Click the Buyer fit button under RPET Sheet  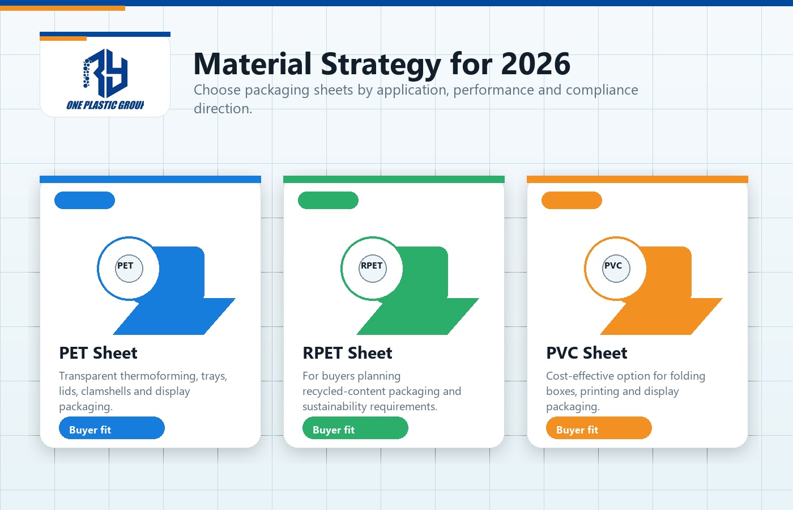(355, 428)
